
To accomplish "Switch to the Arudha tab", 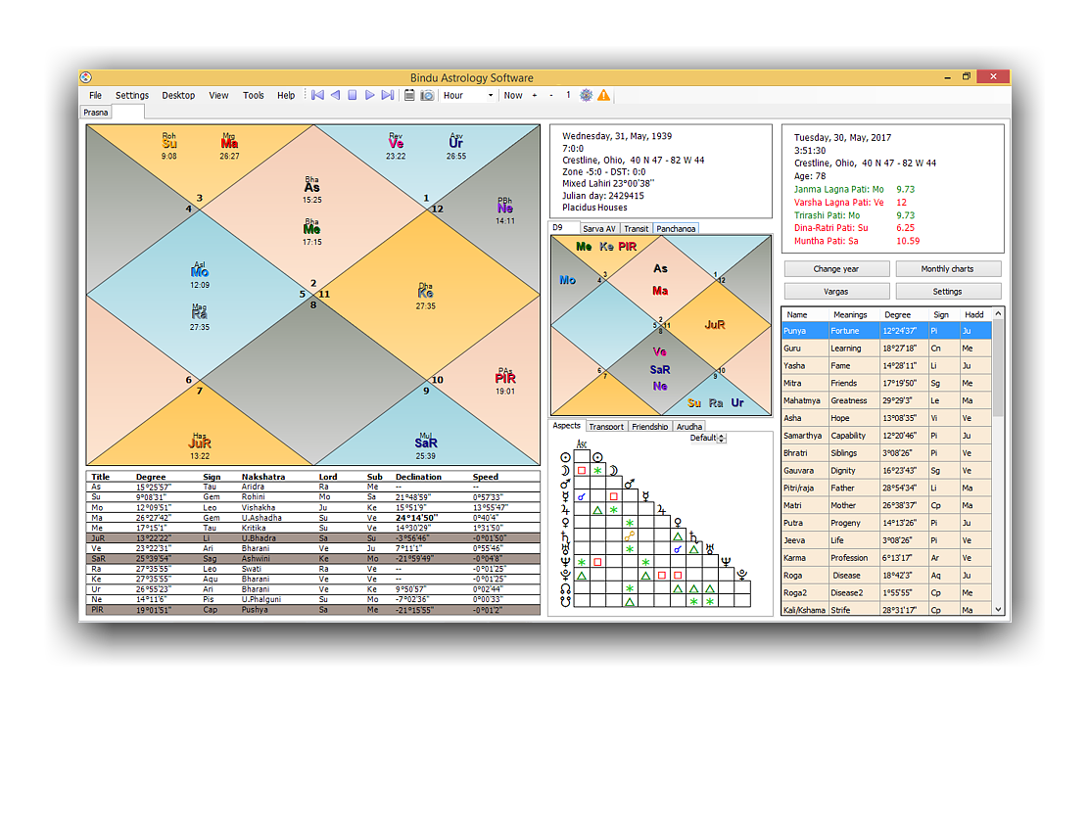I will [x=689, y=426].
